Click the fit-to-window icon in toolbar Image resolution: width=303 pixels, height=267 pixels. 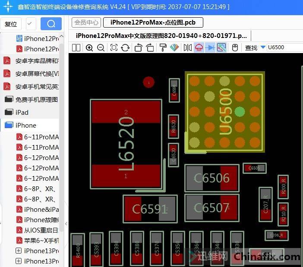point(114,47)
